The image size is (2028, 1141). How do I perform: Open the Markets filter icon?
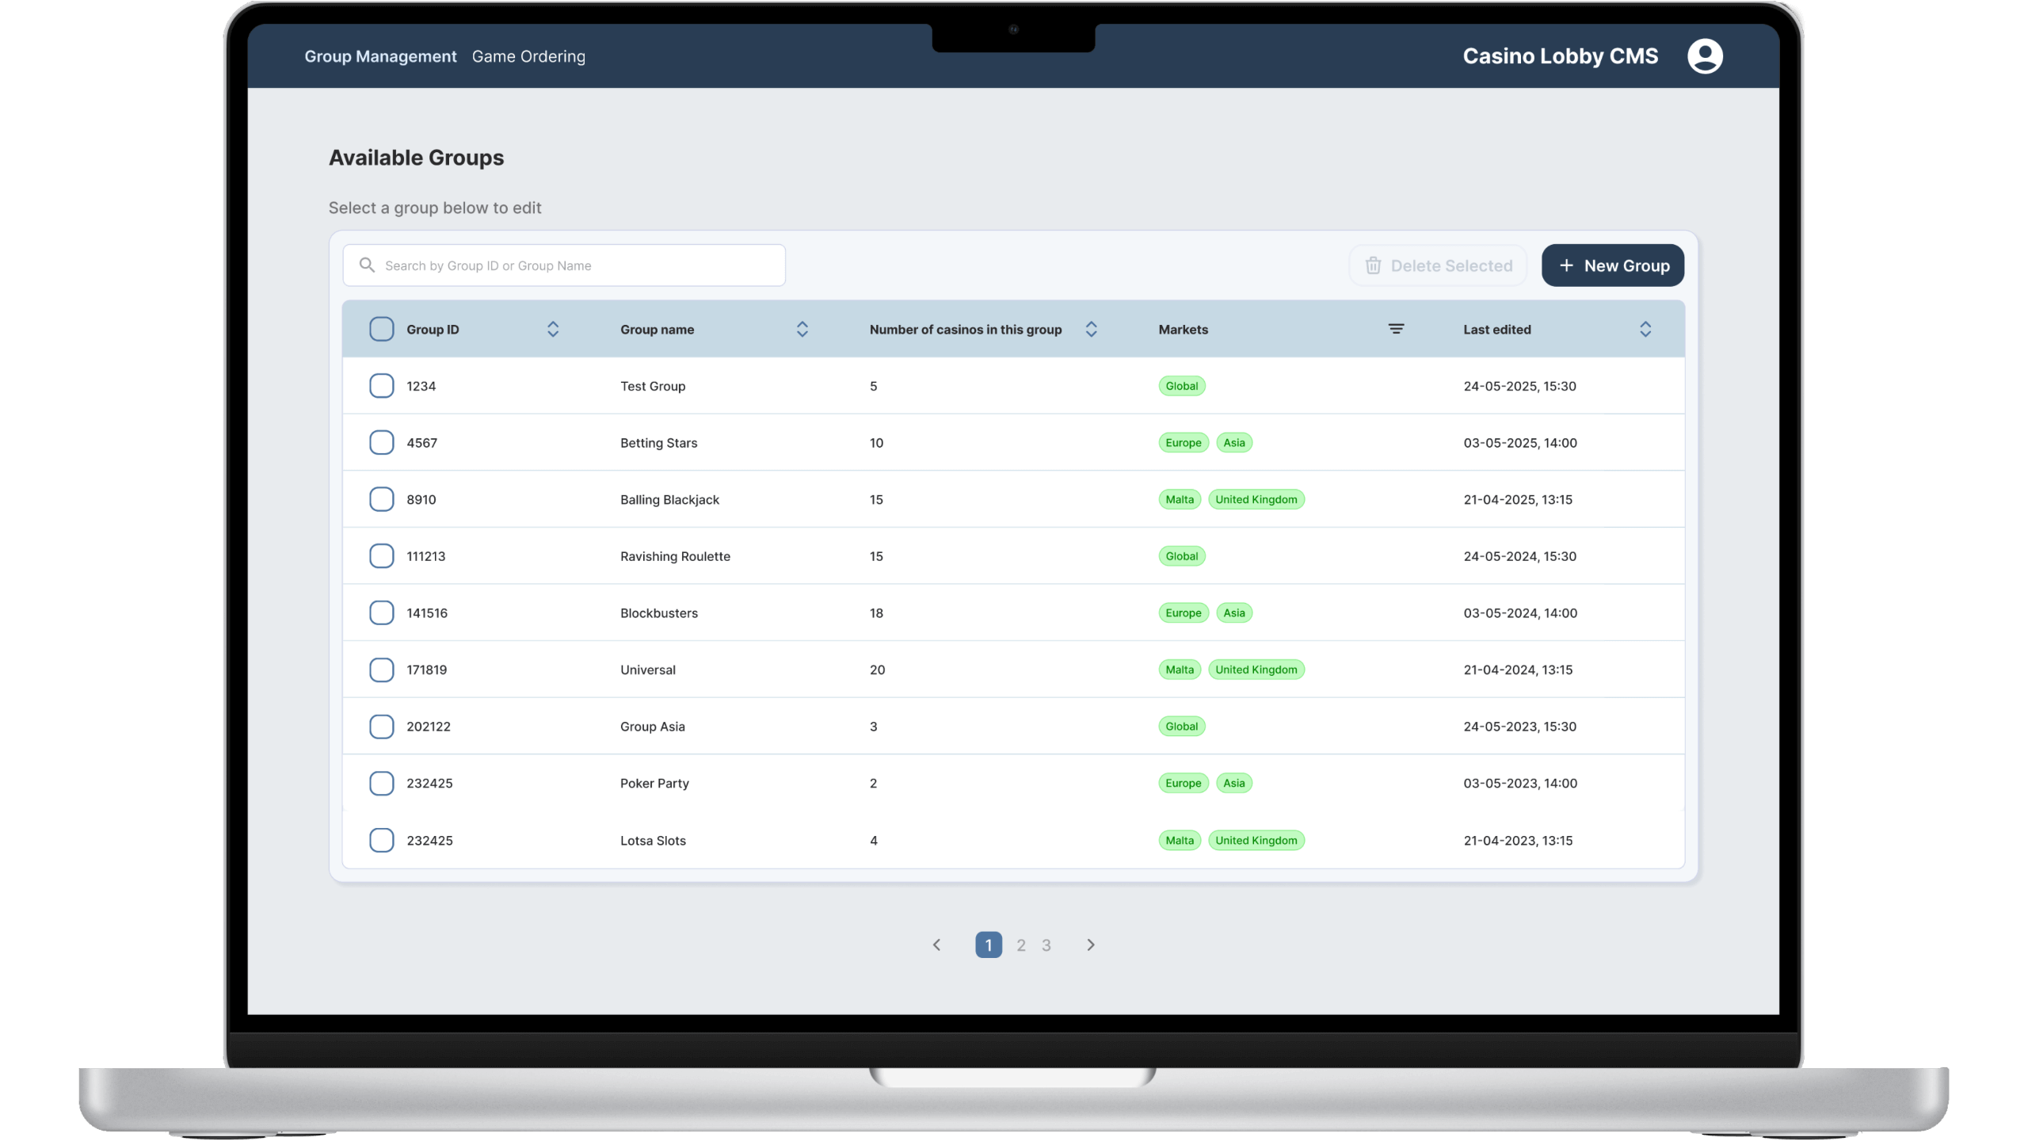(1396, 328)
